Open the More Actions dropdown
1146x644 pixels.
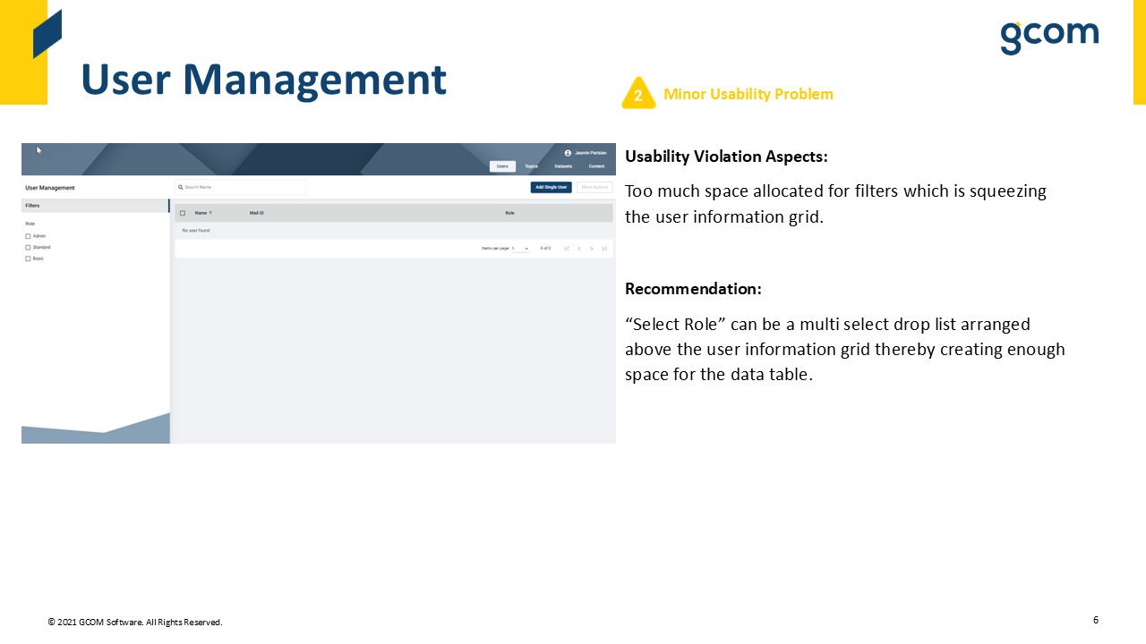click(594, 187)
